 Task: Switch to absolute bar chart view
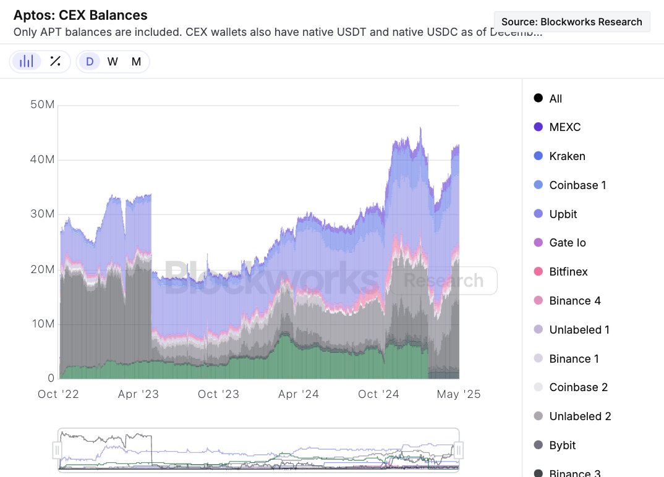(x=27, y=61)
